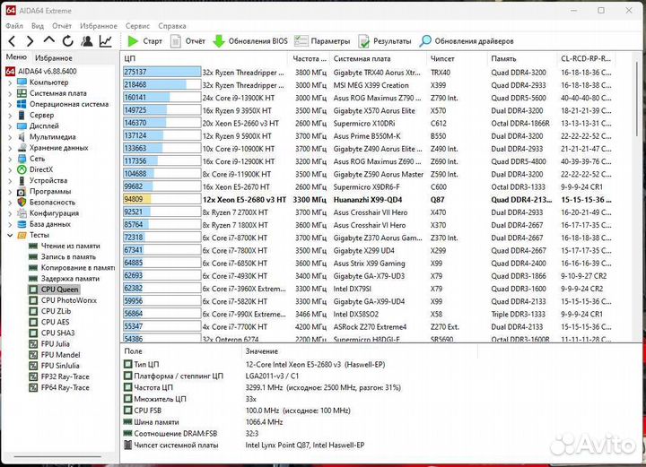This screenshot has width=646, height=467.
Task: Click the Forward navigation arrow
Action: (x=30, y=41)
